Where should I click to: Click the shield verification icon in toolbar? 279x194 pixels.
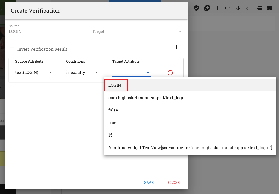(196, 8)
